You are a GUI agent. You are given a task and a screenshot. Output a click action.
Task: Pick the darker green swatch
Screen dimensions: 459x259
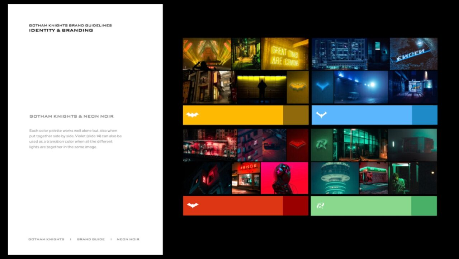[x=424, y=206]
